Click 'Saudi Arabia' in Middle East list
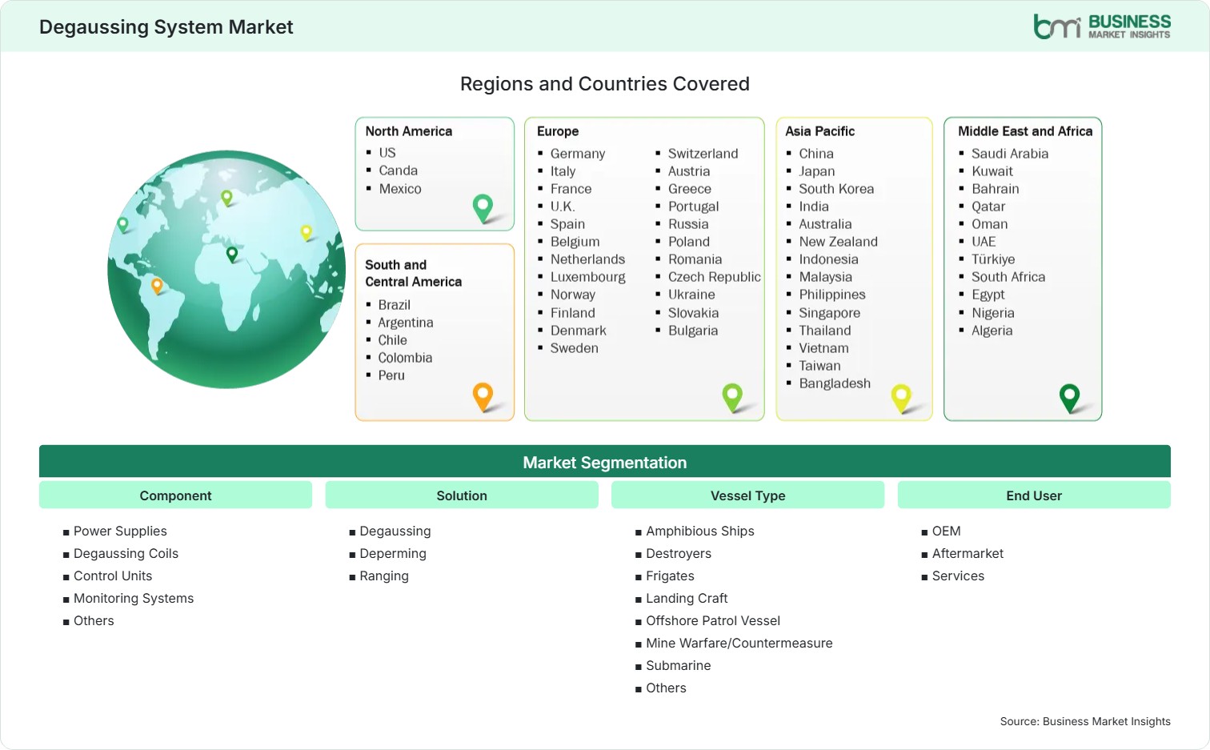Image resolution: width=1210 pixels, height=750 pixels. 1010,154
